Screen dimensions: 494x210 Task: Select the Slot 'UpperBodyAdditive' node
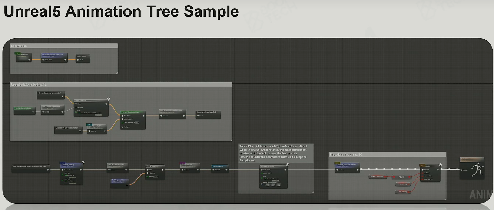(x=53, y=110)
